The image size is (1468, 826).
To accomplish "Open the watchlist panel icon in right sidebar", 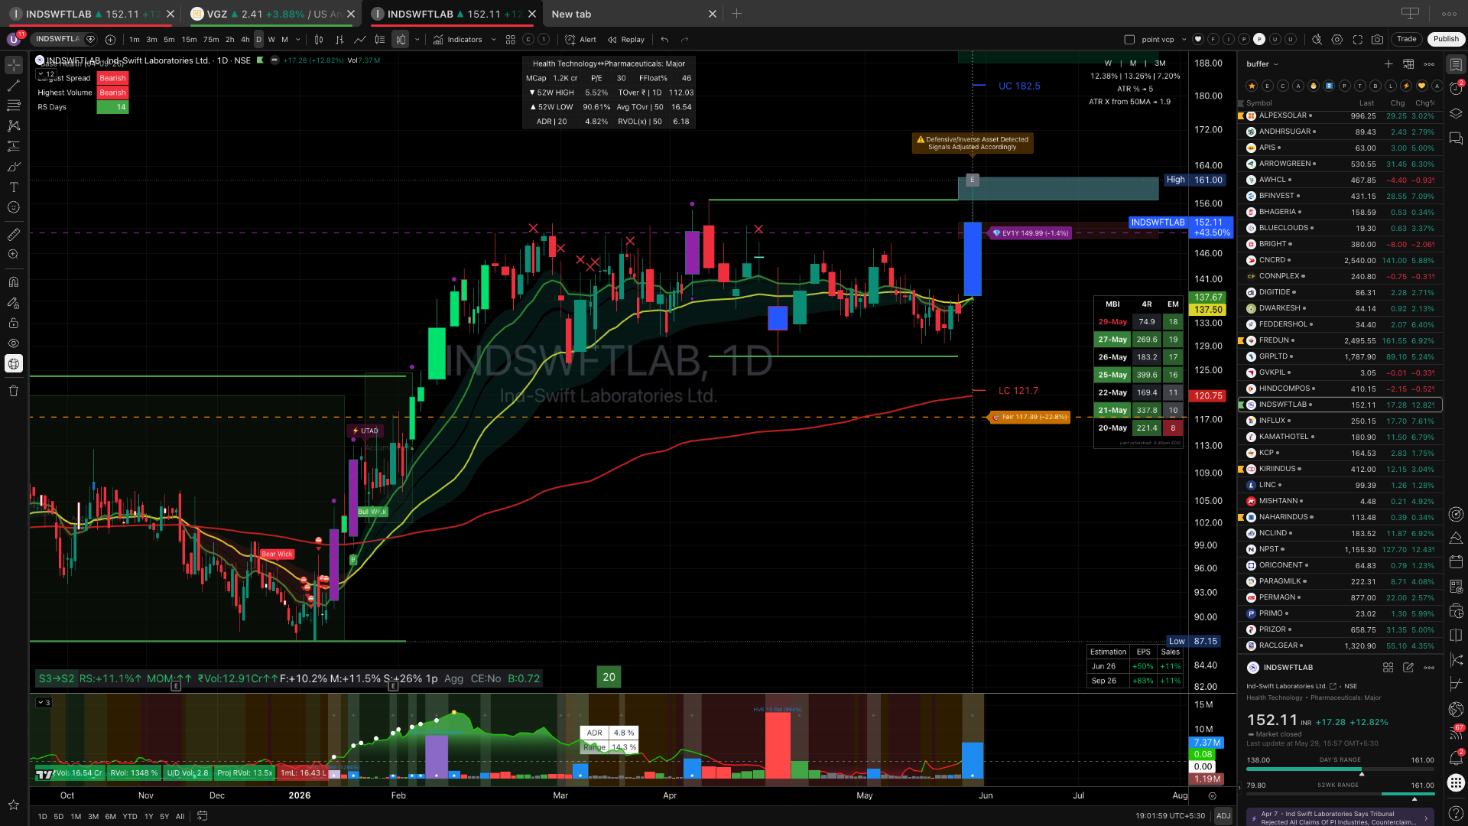I will tap(1456, 65).
